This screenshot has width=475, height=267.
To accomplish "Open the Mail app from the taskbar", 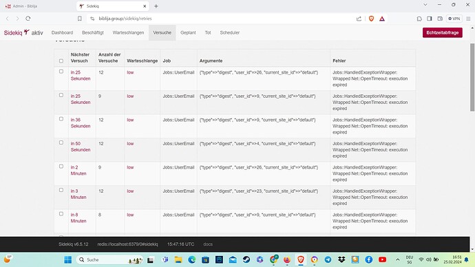I will pyautogui.click(x=233, y=259).
